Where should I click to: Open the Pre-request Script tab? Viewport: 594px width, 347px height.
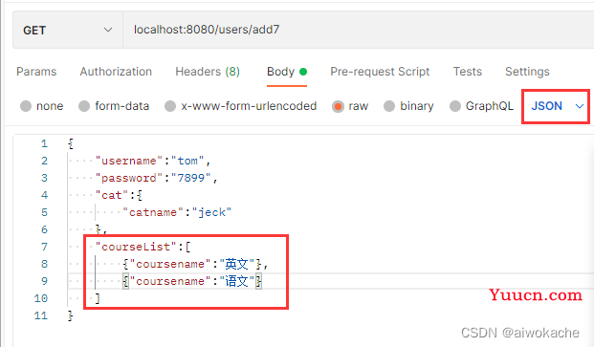(380, 72)
